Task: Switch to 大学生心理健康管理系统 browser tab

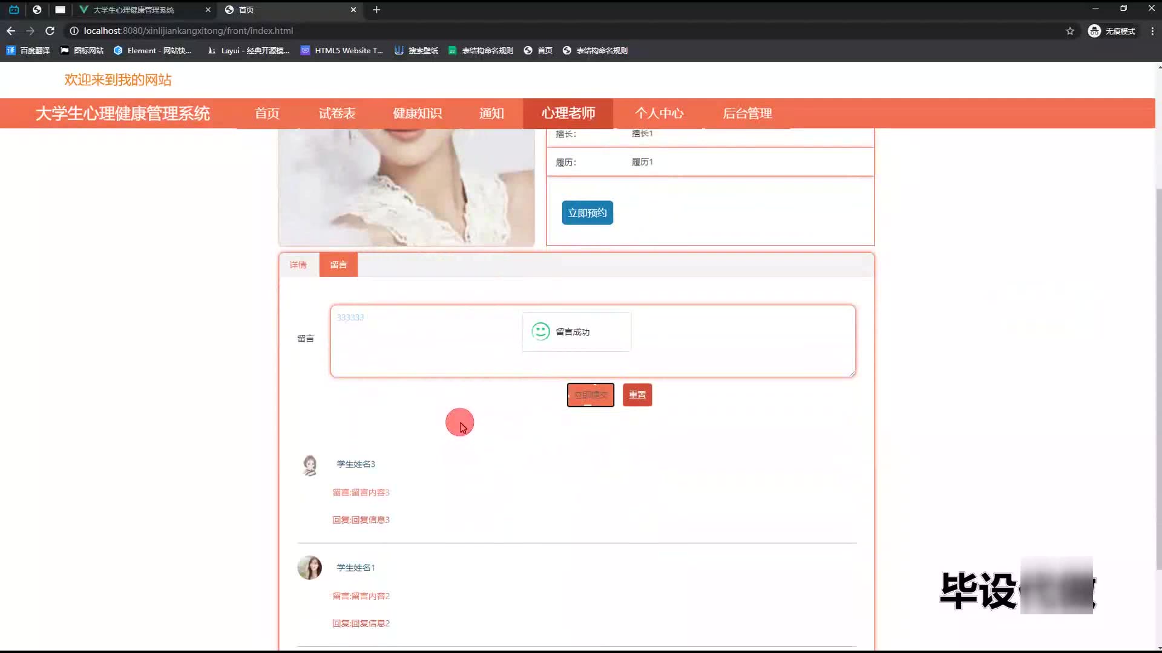Action: click(139, 10)
